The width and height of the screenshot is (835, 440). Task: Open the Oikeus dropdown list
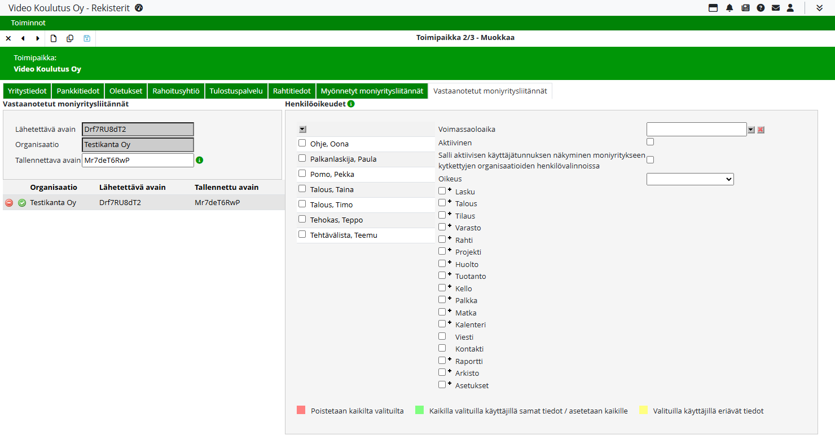coord(689,179)
